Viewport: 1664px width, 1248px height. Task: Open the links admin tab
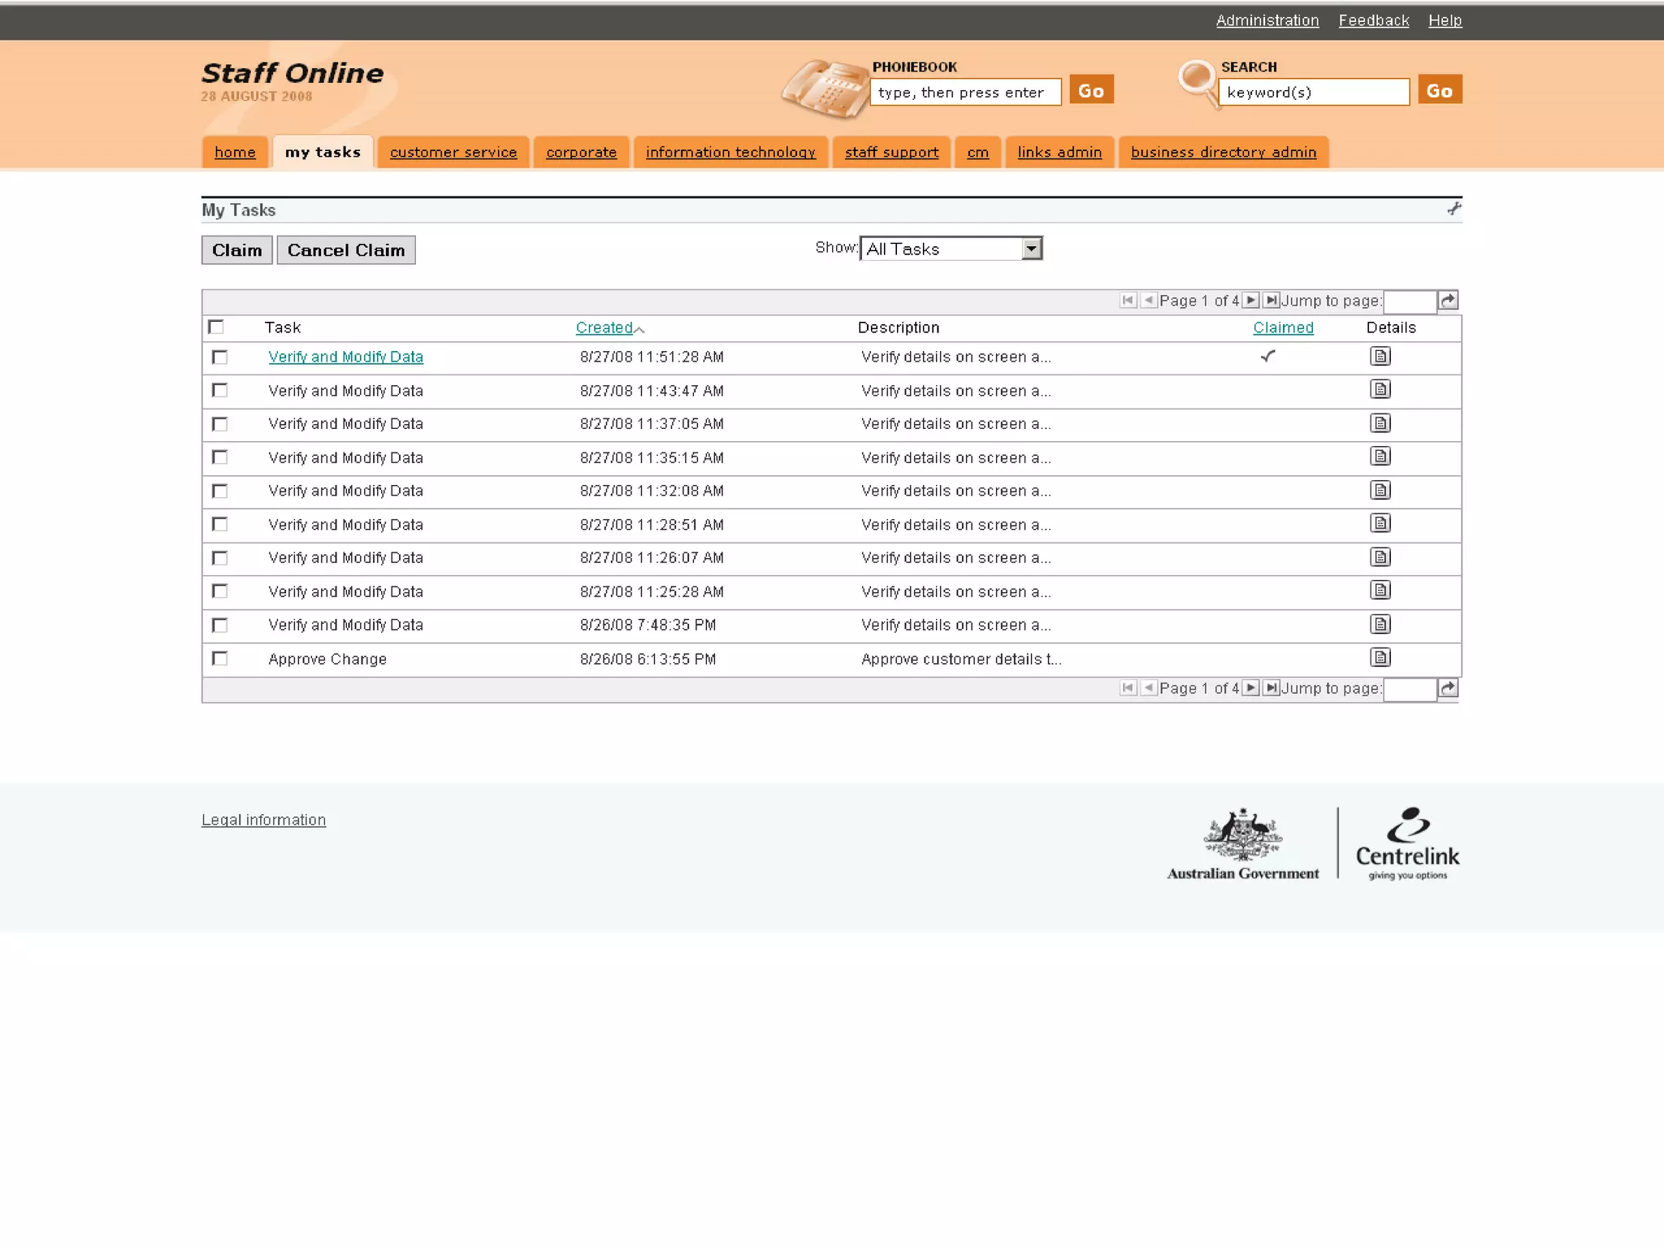[x=1059, y=152]
